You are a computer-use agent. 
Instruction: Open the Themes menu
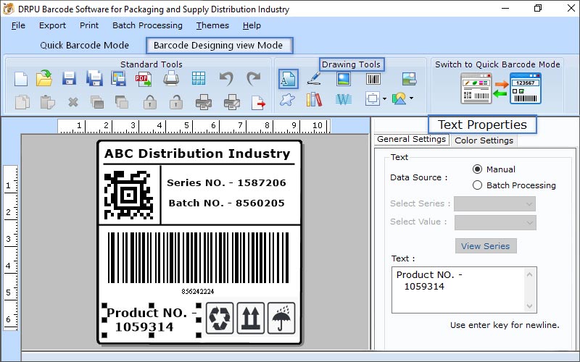[212, 25]
